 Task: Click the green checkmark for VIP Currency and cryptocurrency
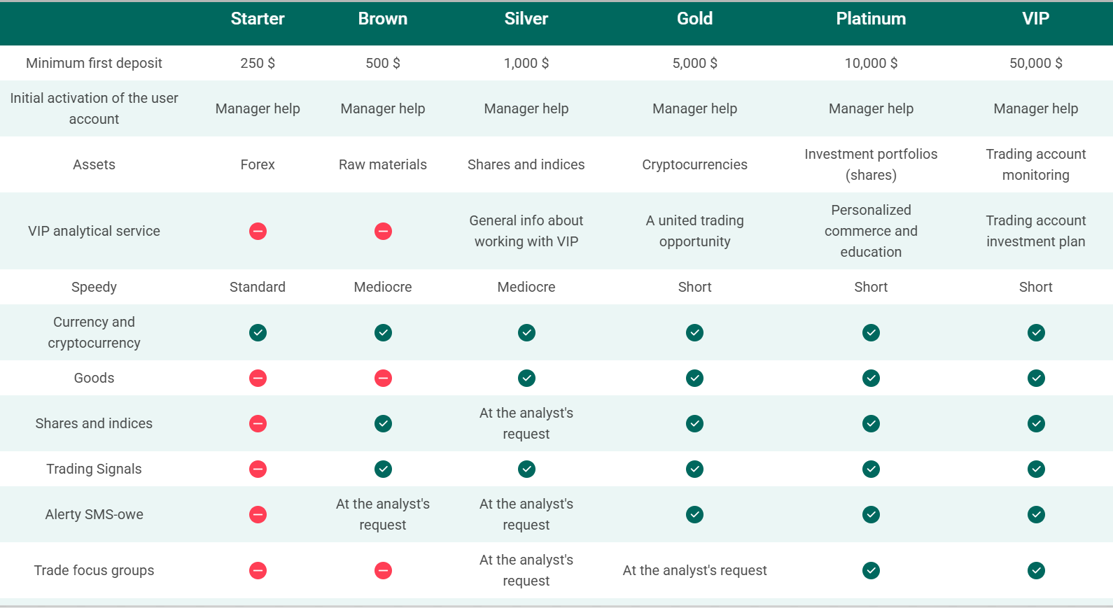(1036, 332)
